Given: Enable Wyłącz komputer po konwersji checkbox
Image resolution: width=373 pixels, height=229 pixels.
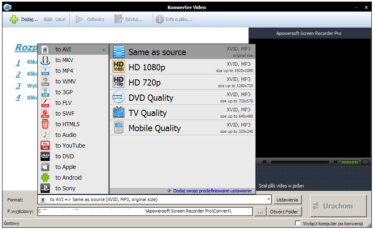Looking at the screenshot, I should [x=297, y=223].
